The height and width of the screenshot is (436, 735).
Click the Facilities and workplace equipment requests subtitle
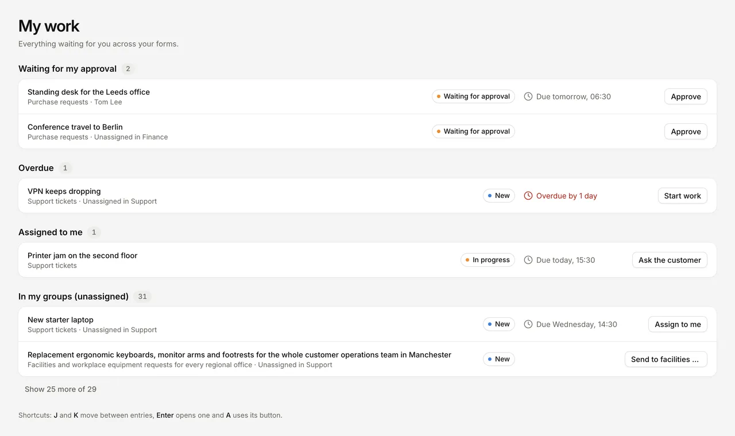tap(180, 365)
